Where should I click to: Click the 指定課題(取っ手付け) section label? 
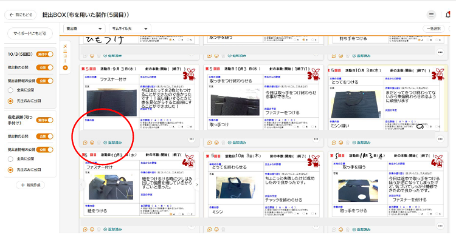coord(20,120)
